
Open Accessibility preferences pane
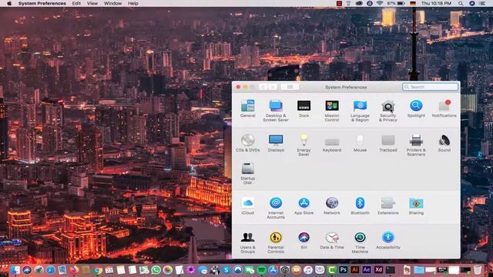point(388,241)
